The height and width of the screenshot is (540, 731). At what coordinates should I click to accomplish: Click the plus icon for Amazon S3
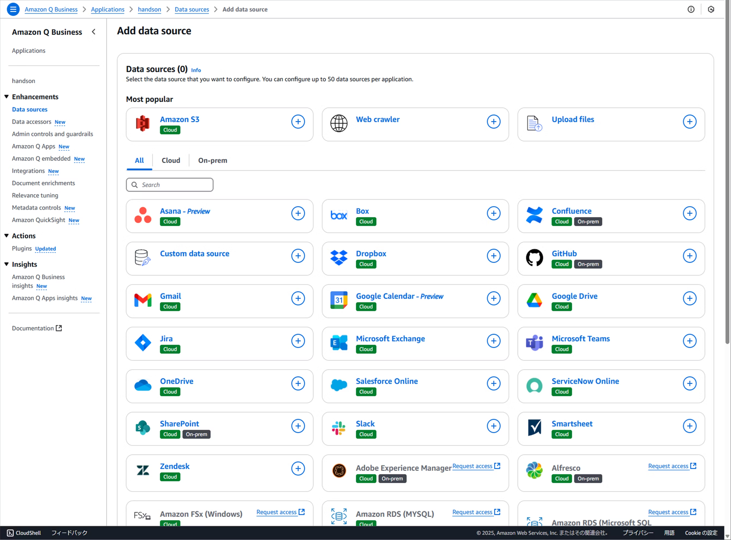tap(298, 122)
